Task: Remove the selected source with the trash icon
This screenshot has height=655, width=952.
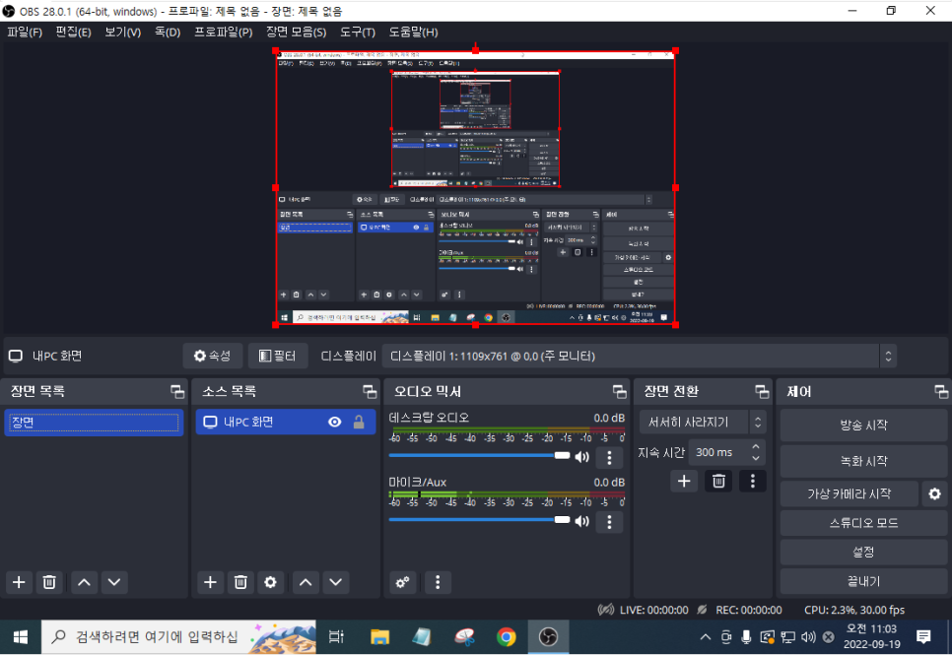Action: [x=240, y=582]
